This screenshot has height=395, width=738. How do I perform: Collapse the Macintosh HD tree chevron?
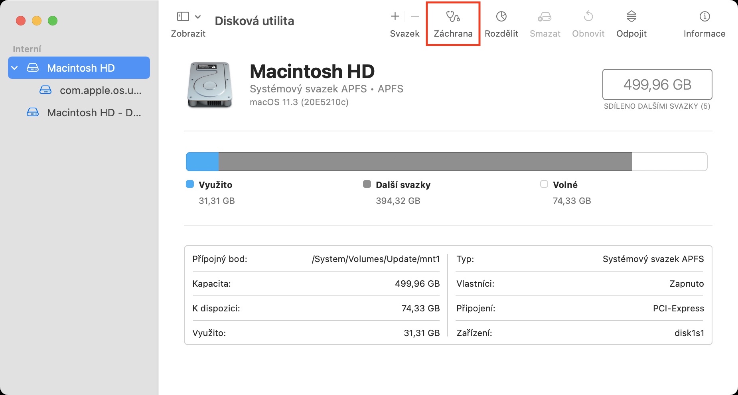15,68
